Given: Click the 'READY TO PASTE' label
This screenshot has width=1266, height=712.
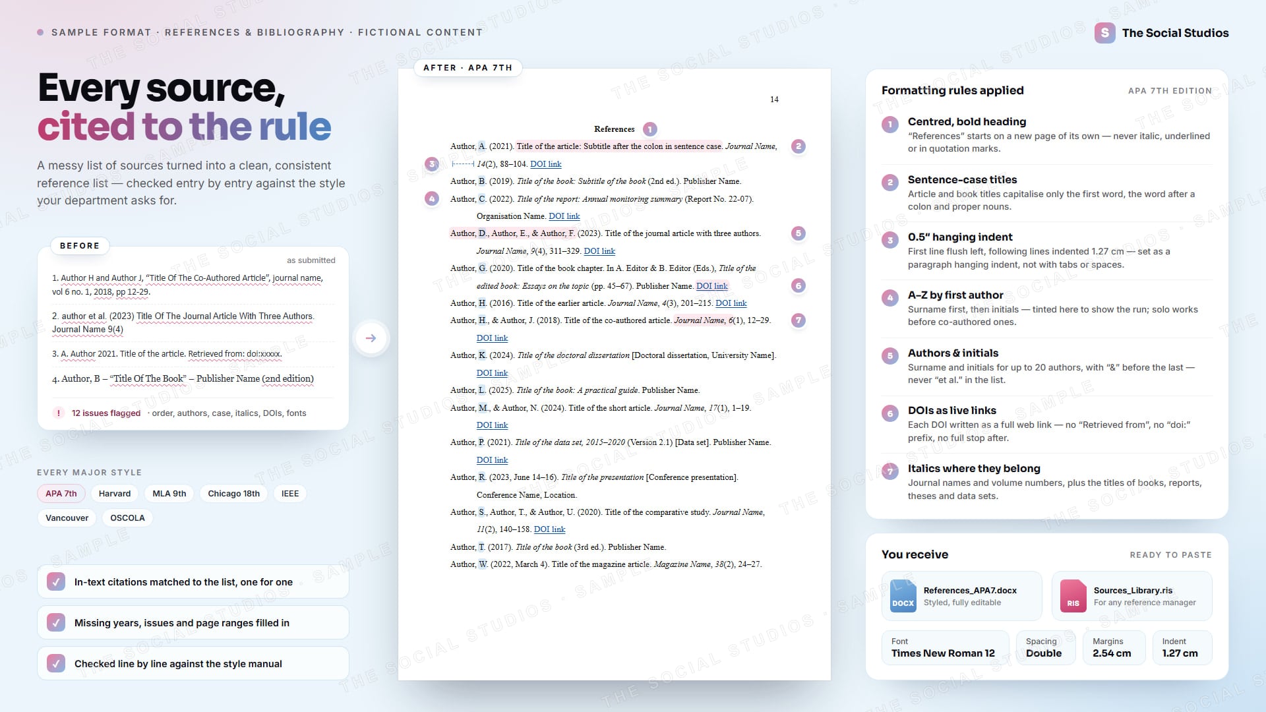Looking at the screenshot, I should (1170, 555).
